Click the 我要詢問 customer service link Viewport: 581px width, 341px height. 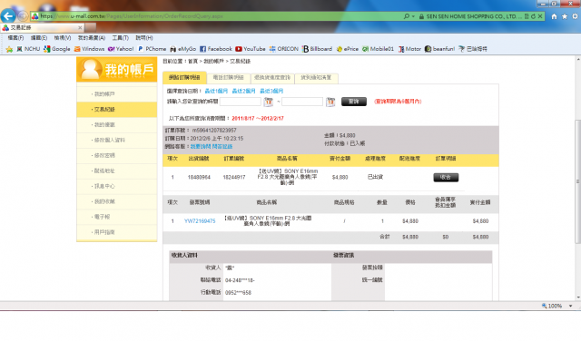201,147
